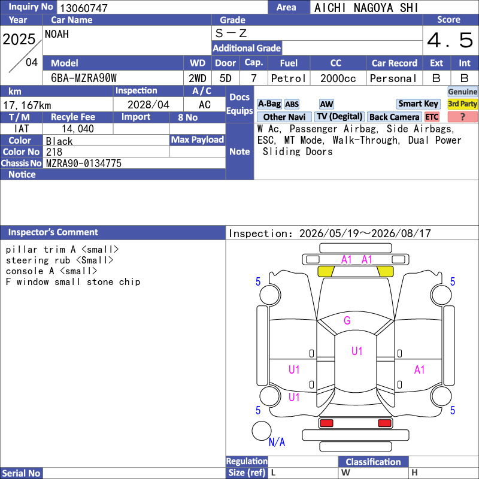Toggle the Genuine navigation label
The image size is (479, 479).
point(462,92)
